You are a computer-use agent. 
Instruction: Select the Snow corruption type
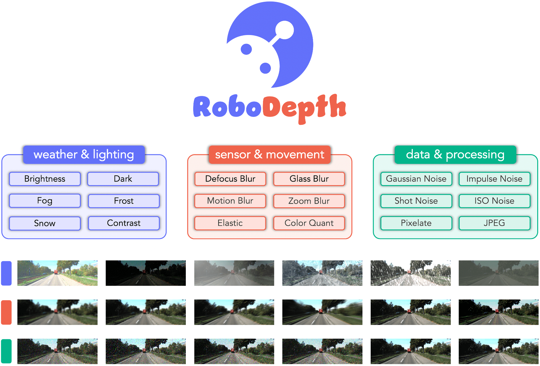click(45, 223)
